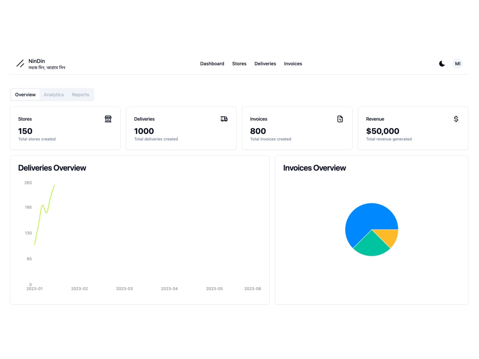This screenshot has height=359, width=479.
Task: Click the 2023-06 axis label
Action: [x=252, y=289]
